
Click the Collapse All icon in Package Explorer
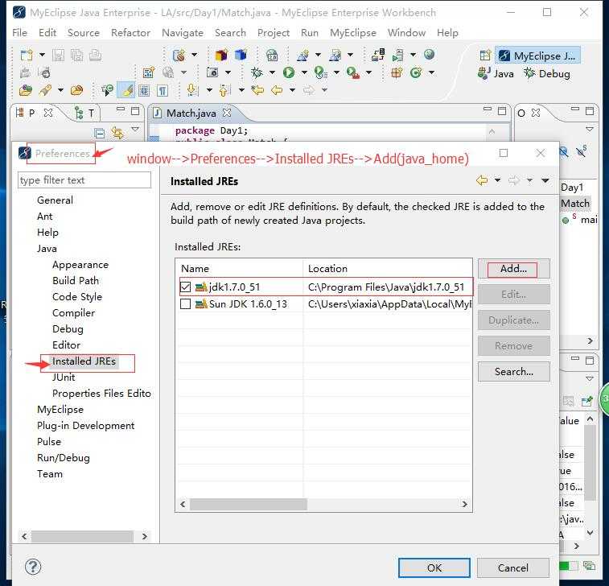click(x=100, y=134)
